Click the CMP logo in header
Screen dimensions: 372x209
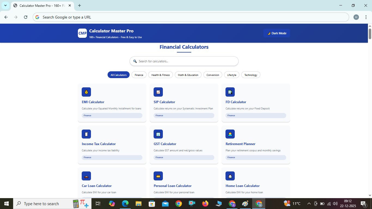tap(82, 33)
